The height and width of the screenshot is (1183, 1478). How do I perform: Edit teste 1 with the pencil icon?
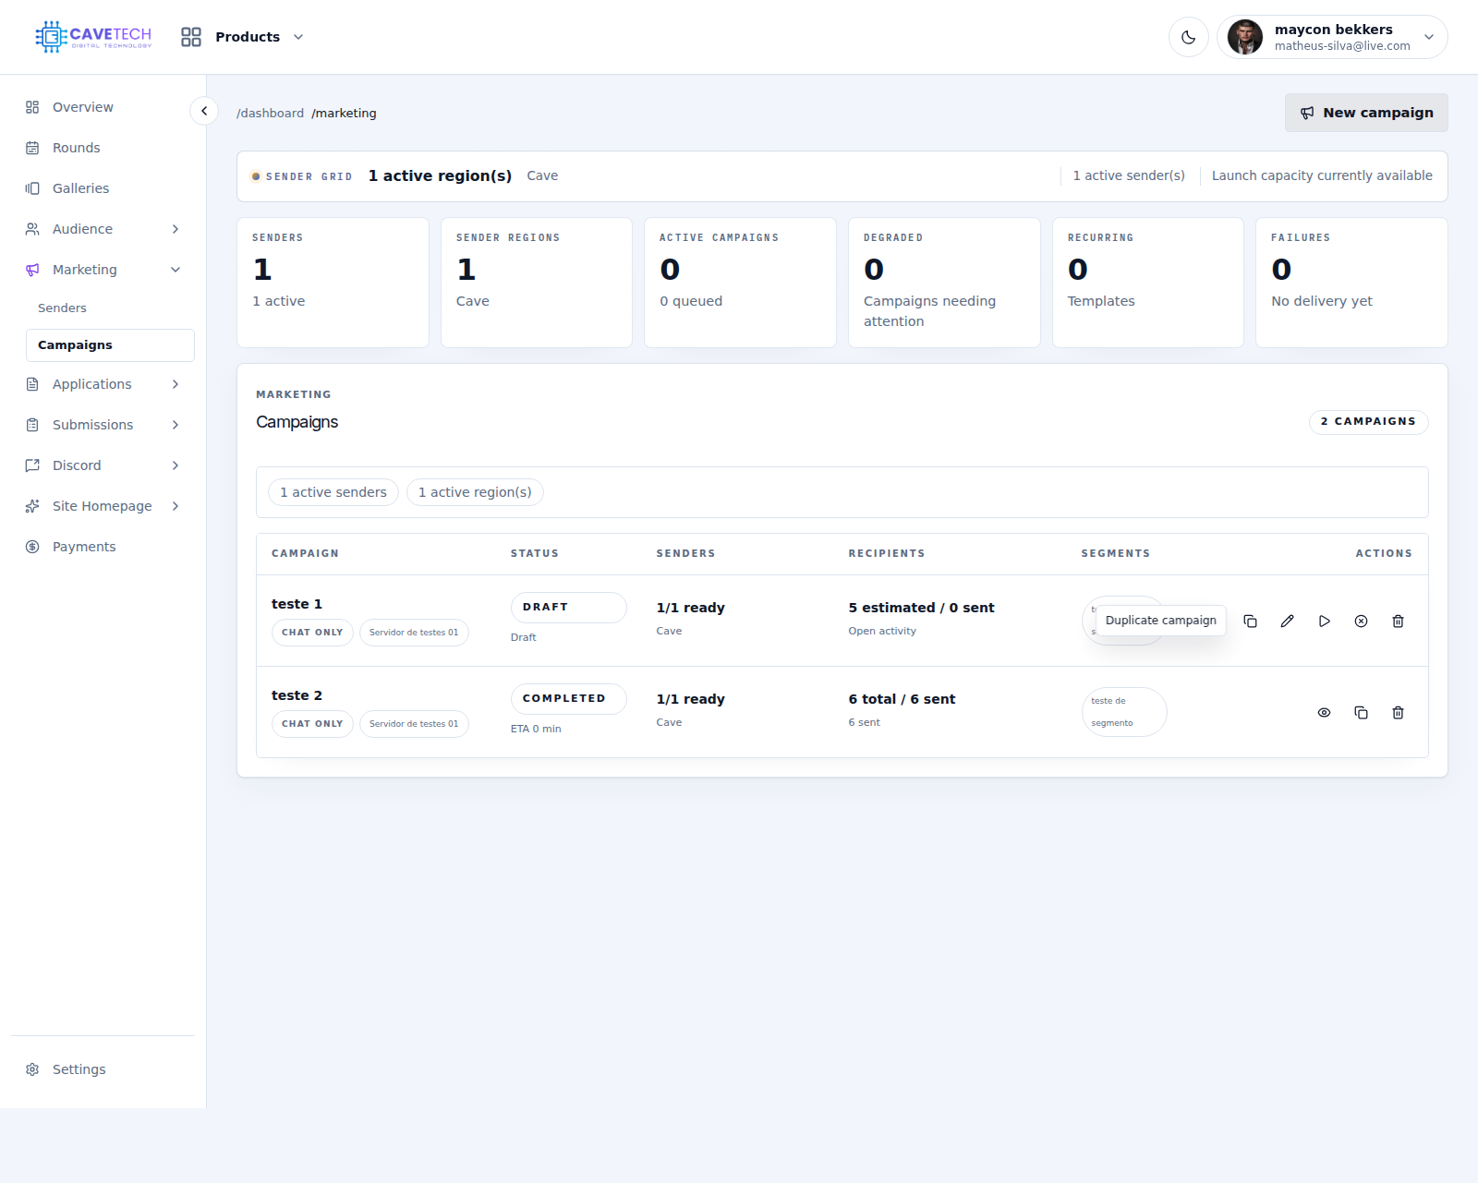[x=1287, y=622]
